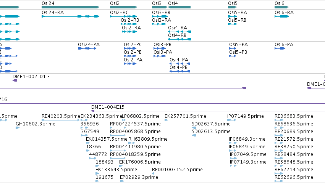Click the Osi2-RC transcript glyph

point(123,16)
